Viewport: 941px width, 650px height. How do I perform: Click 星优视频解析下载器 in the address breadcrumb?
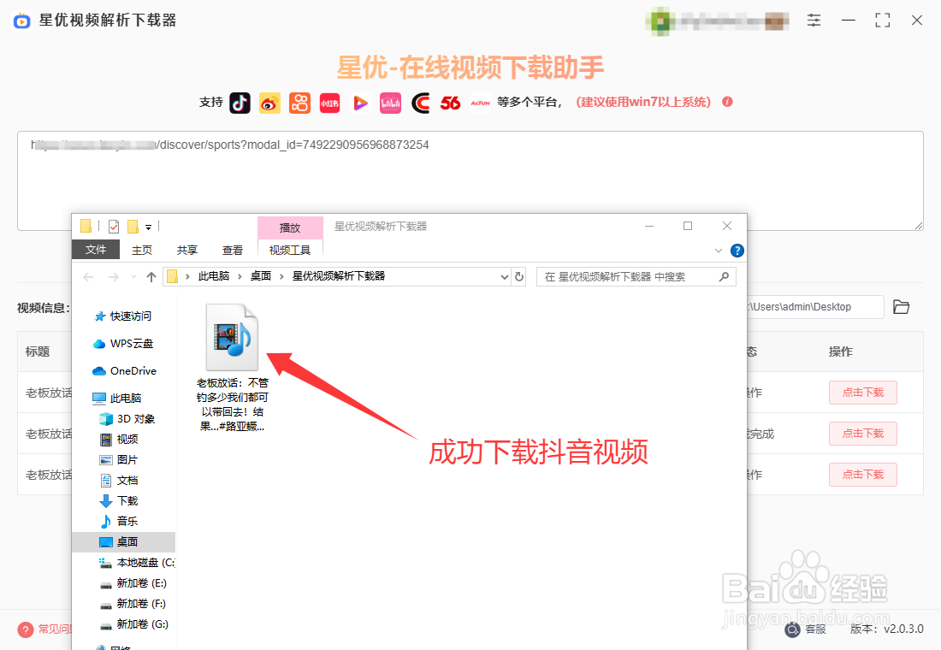339,276
